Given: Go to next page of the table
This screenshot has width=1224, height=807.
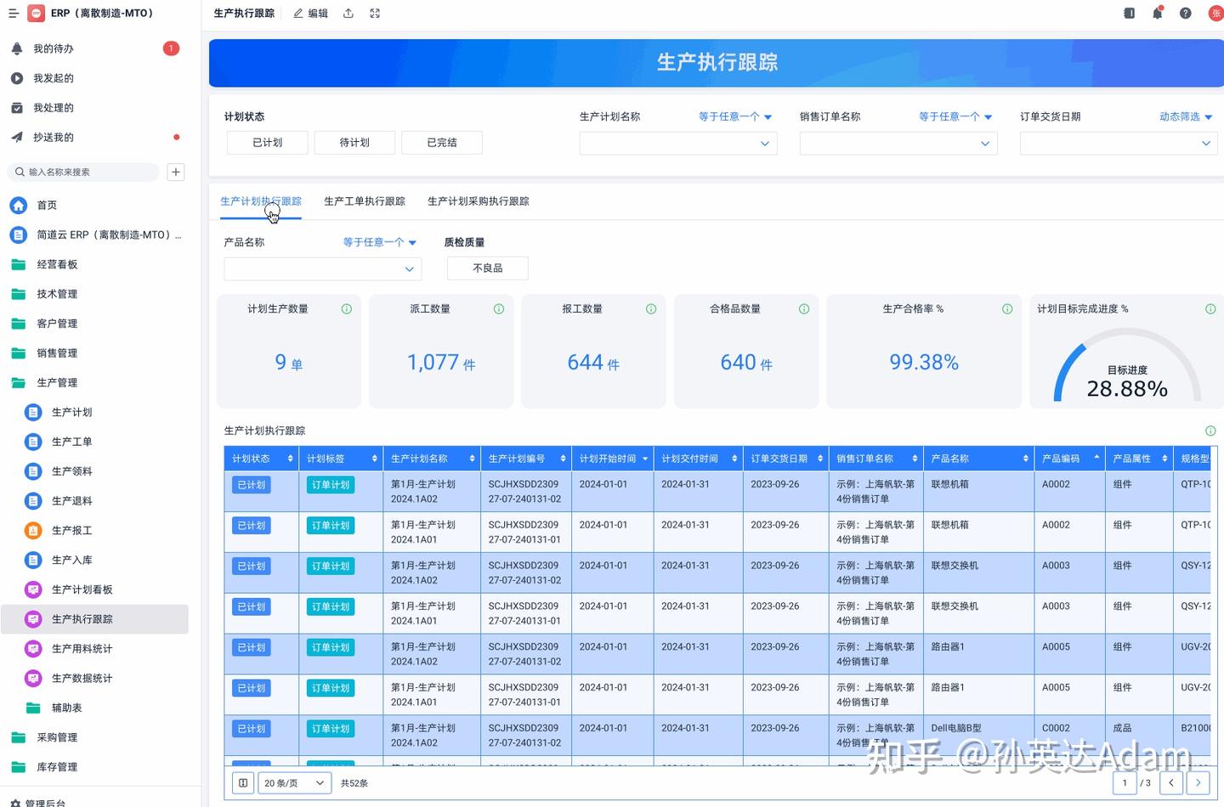Looking at the screenshot, I should pos(1198,783).
